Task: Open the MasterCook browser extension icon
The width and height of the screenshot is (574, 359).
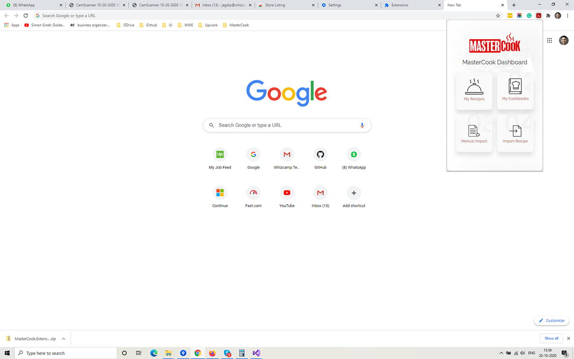Action: point(539,15)
